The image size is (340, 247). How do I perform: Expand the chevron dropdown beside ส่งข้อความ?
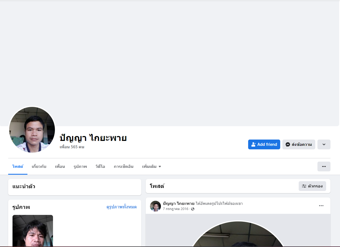[x=324, y=144]
